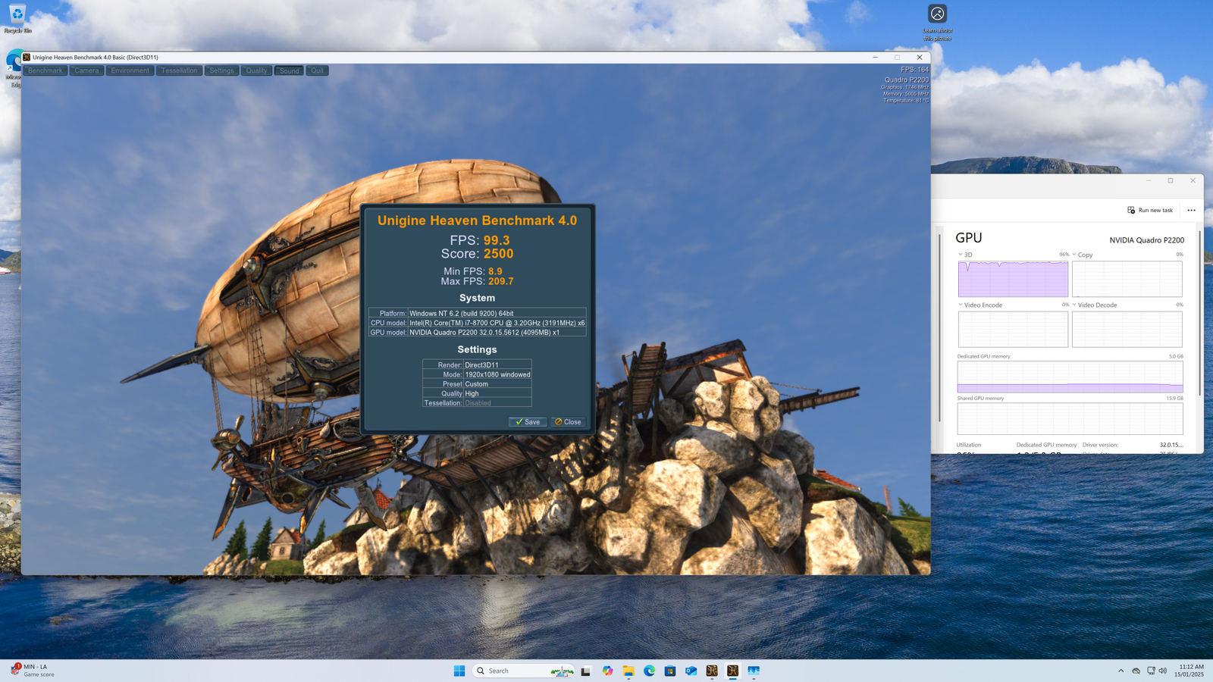
Task: Open the Benchmark menu in Heaven
Action: pyautogui.click(x=45, y=70)
